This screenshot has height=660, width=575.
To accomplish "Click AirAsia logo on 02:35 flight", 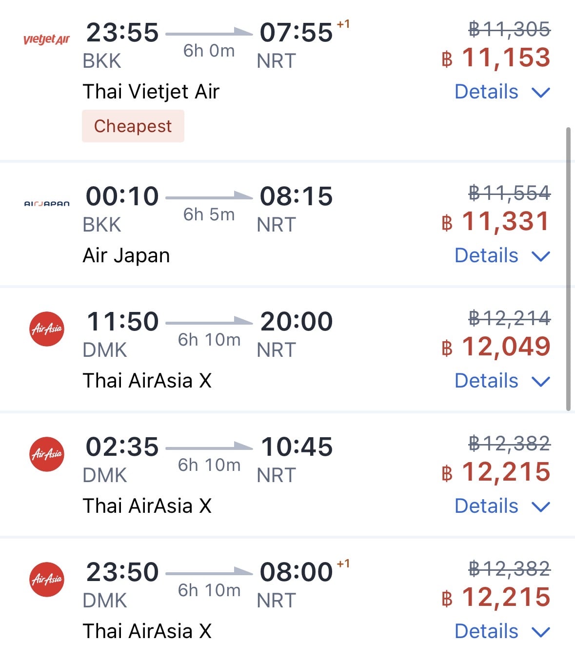I will [47, 454].
